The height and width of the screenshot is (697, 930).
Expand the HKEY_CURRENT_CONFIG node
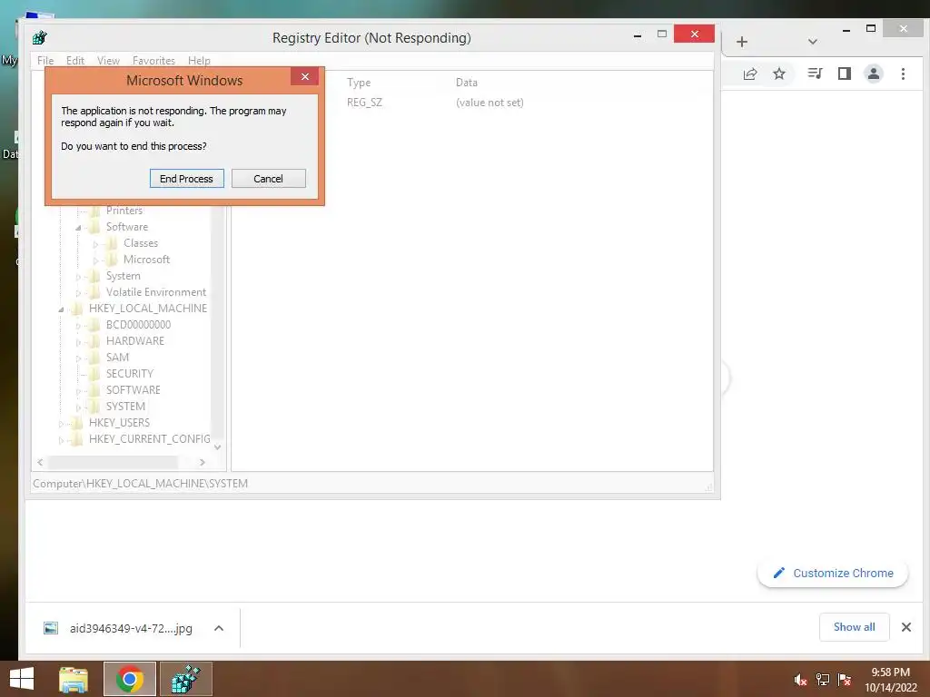[x=61, y=440]
